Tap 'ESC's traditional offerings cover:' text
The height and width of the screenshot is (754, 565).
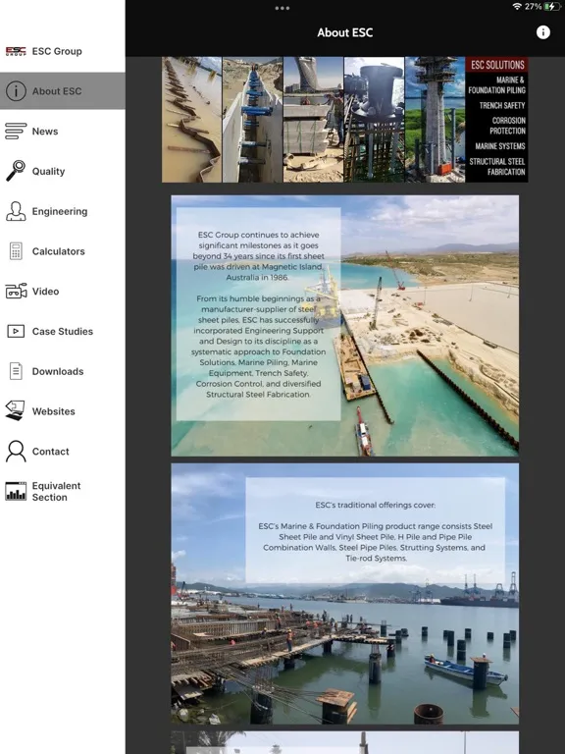click(x=376, y=505)
